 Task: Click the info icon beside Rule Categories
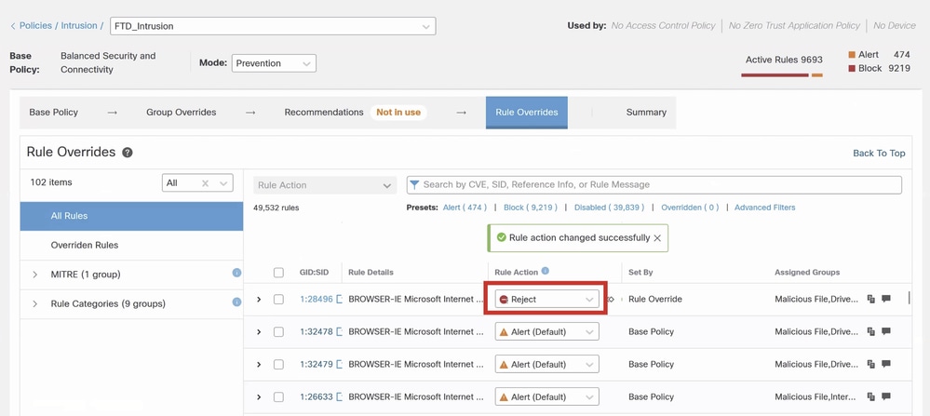(x=236, y=302)
